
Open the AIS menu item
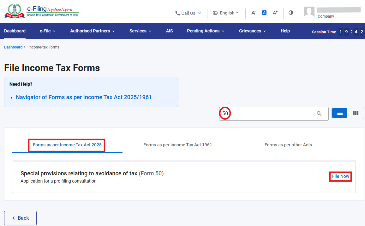[170, 31]
